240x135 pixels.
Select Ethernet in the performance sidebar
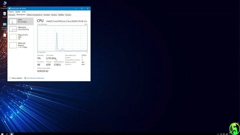pos(21,45)
